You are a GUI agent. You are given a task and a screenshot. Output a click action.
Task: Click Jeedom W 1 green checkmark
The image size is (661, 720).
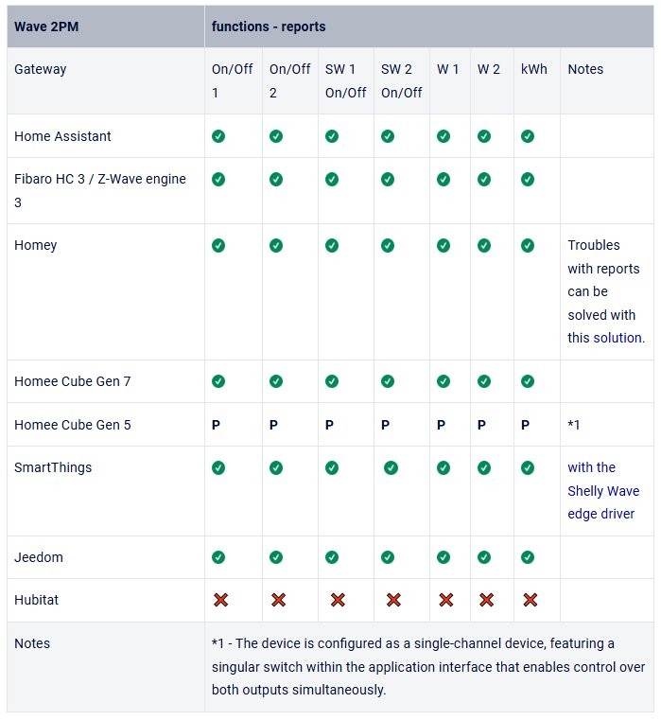444,557
